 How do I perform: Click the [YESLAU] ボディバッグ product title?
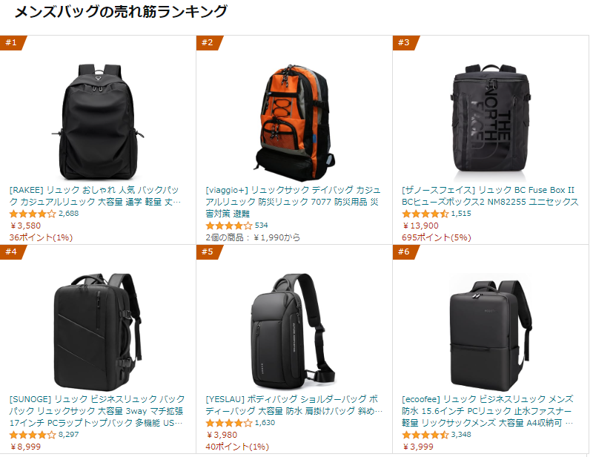(x=294, y=405)
